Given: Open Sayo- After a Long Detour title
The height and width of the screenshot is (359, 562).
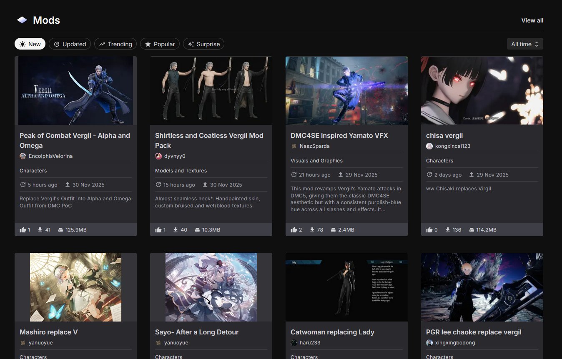Looking at the screenshot, I should 197,332.
